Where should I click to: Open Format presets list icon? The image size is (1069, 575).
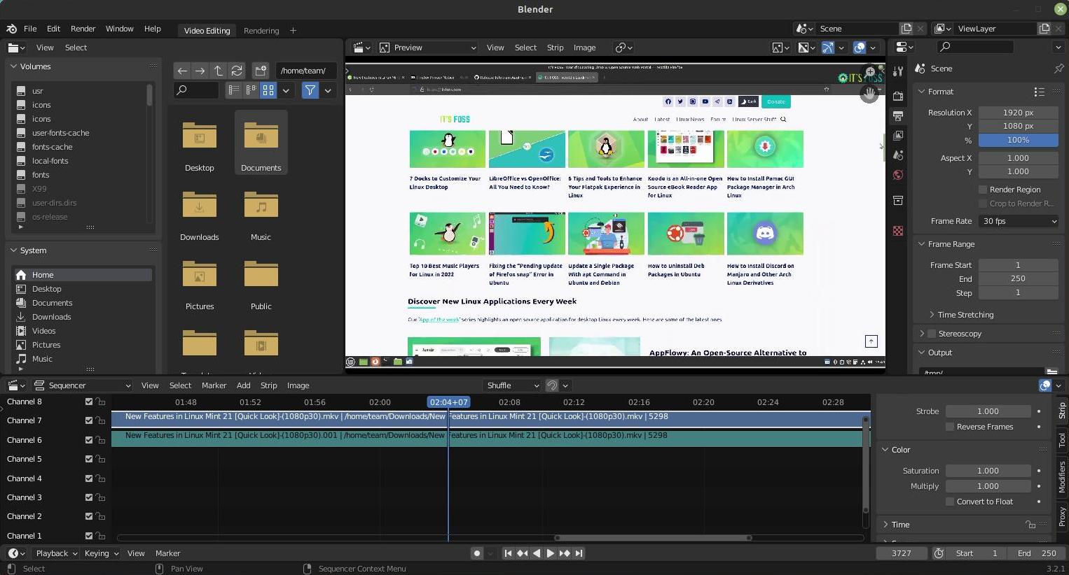(1039, 92)
